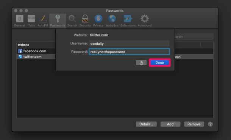
Task: Click the Password field with reallynotthepassword
Action: [x=129, y=52]
